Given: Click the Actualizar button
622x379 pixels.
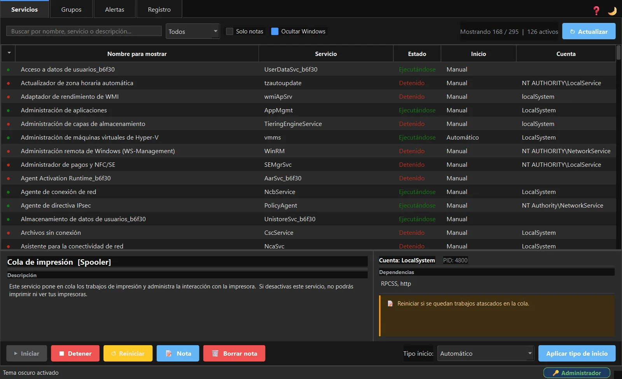Looking at the screenshot, I should (x=589, y=31).
